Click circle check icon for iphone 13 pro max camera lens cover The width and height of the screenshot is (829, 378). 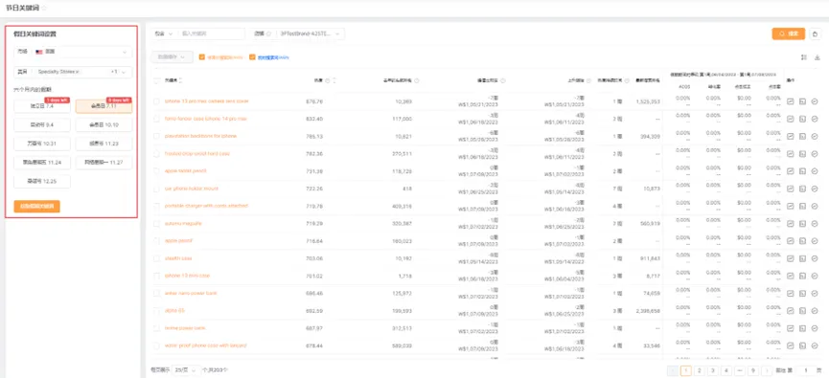click(x=815, y=101)
